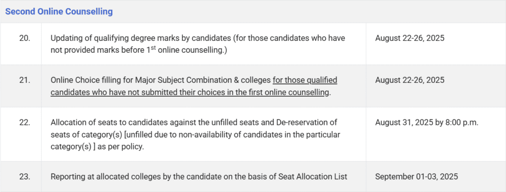Image resolution: width=506 pixels, height=192 pixels.
Task: Select serial number 23 cell
Action: click(x=21, y=177)
